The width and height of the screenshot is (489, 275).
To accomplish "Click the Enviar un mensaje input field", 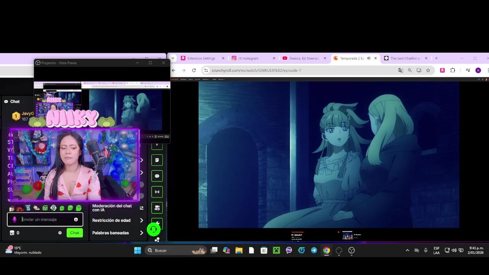I will click(x=45, y=220).
